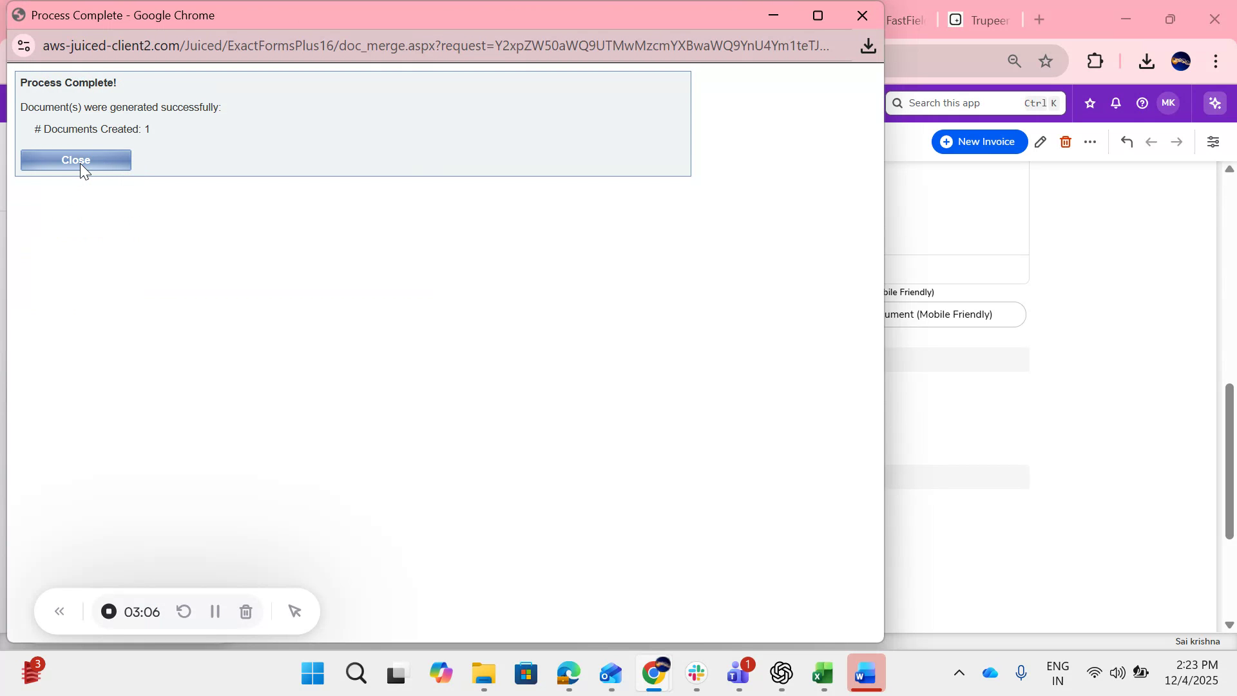
Task: Open the MK account avatar menu
Action: tap(1169, 102)
